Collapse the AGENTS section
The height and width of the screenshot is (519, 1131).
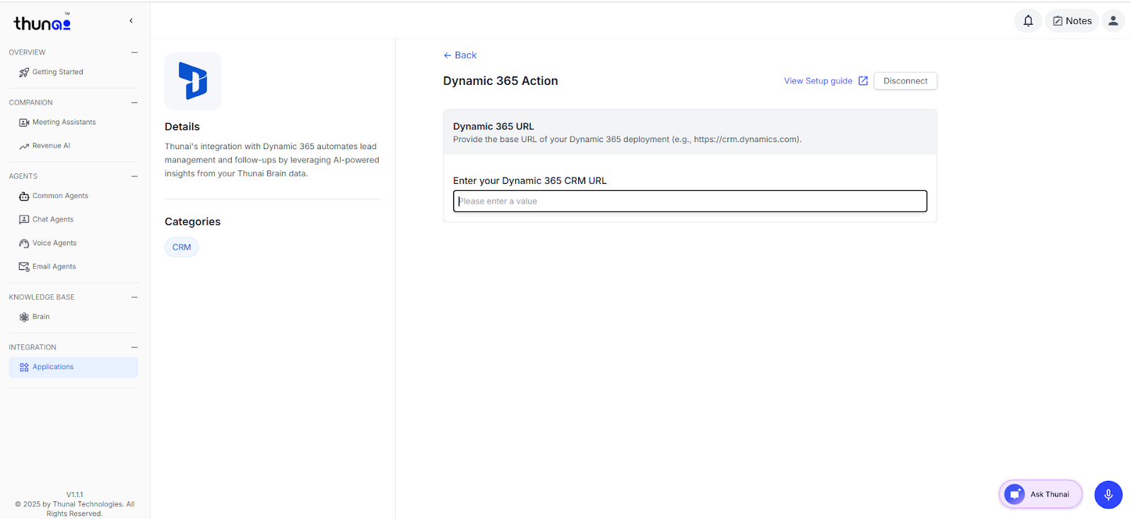click(x=134, y=176)
